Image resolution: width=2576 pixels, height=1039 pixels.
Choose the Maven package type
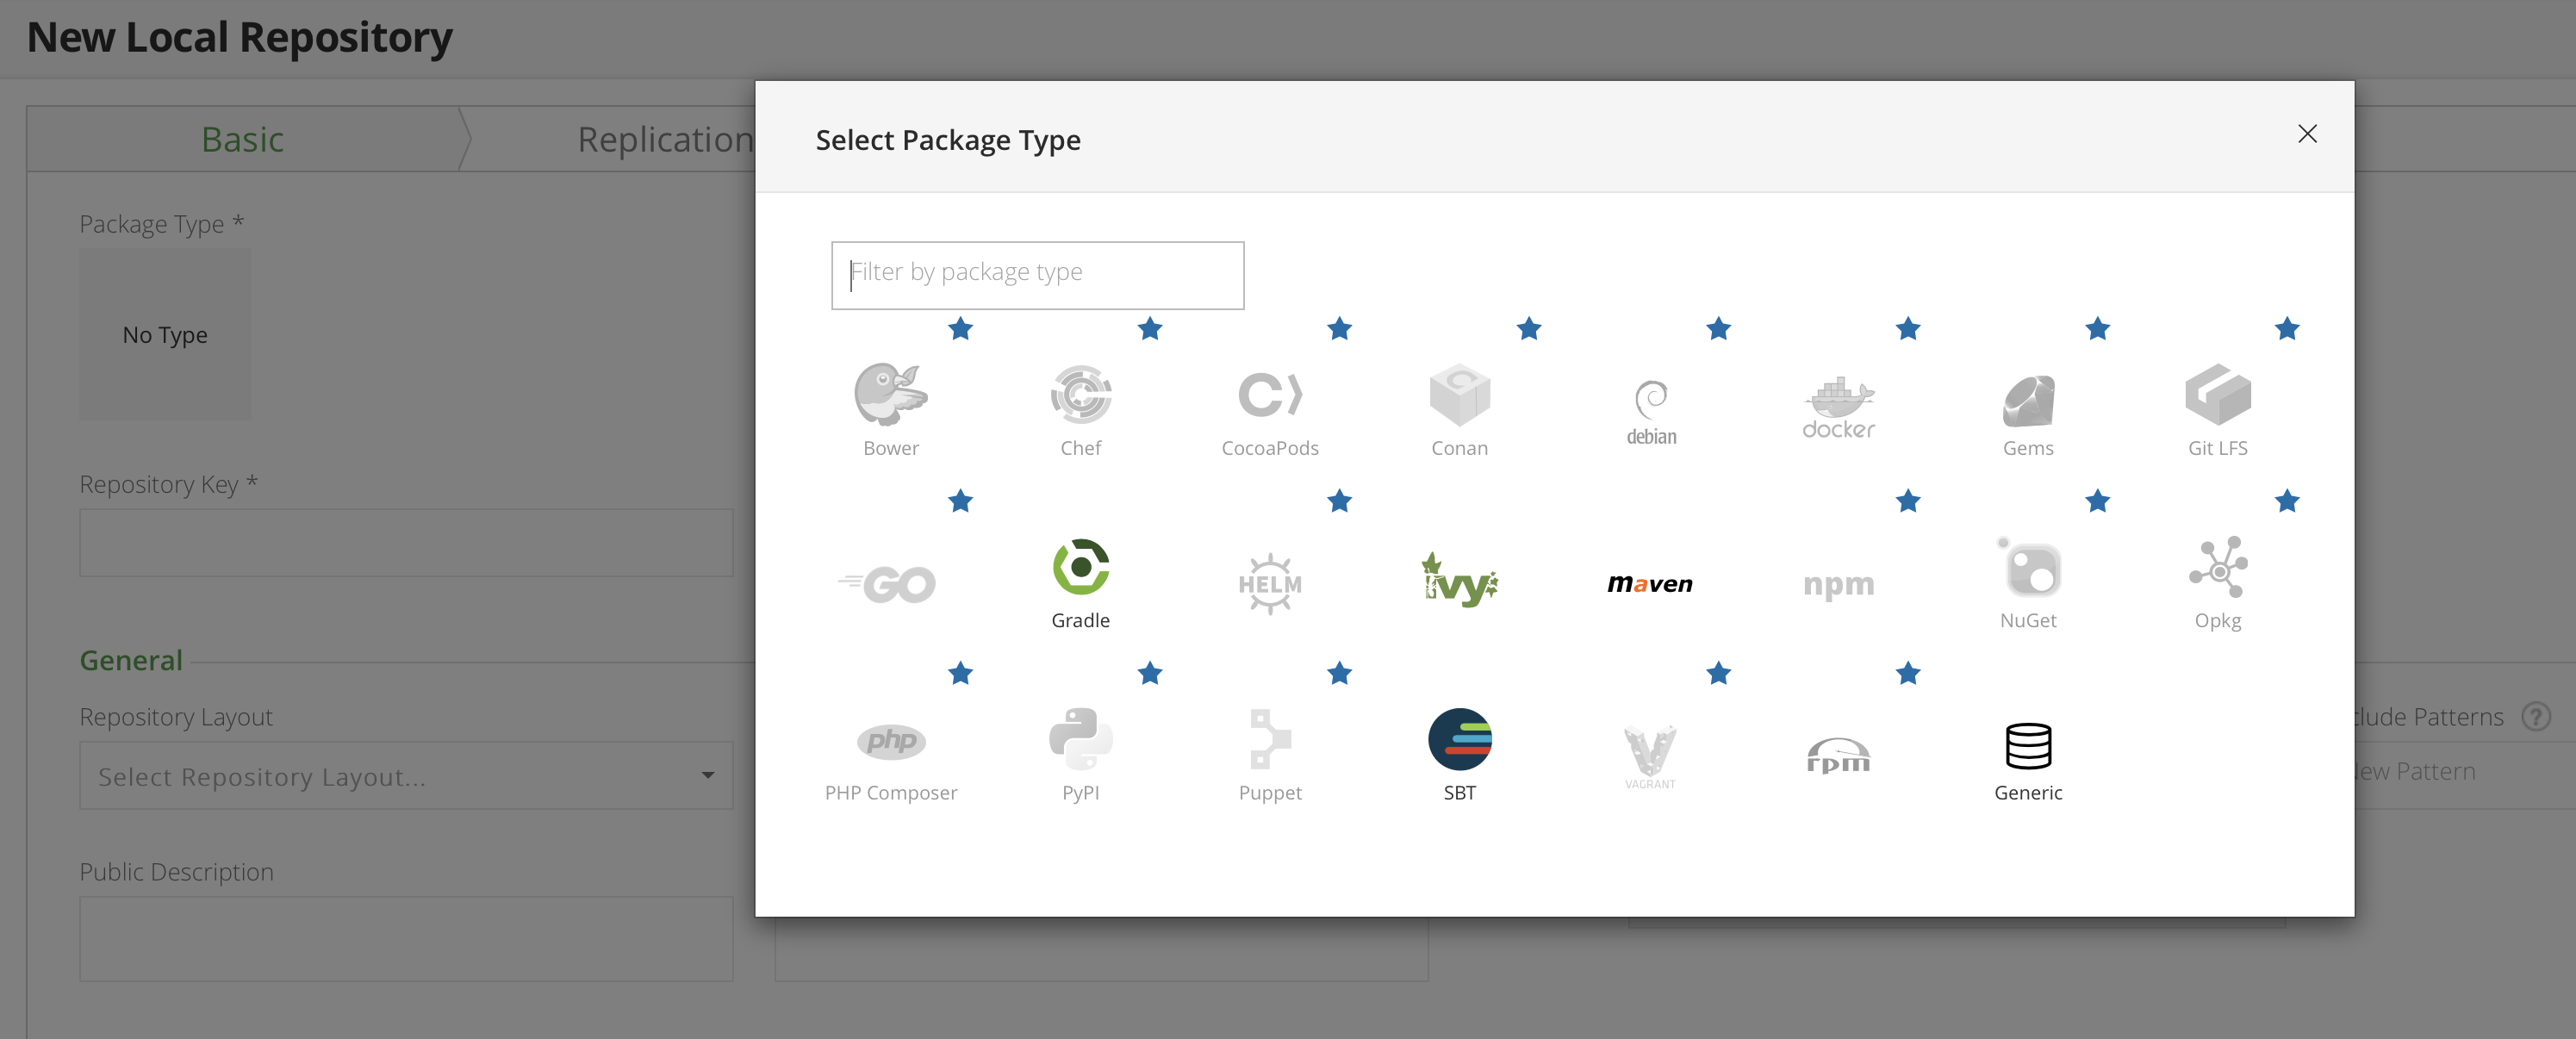tap(1649, 583)
